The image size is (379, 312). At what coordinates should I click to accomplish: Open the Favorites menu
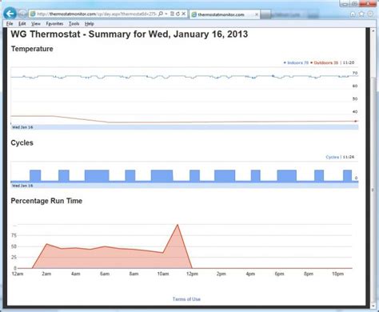coord(54,24)
